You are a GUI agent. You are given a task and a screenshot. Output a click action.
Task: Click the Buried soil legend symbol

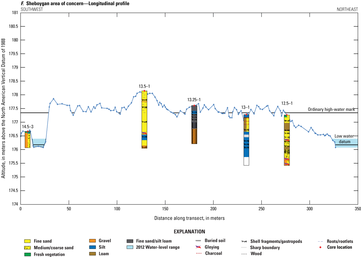coord(198,241)
